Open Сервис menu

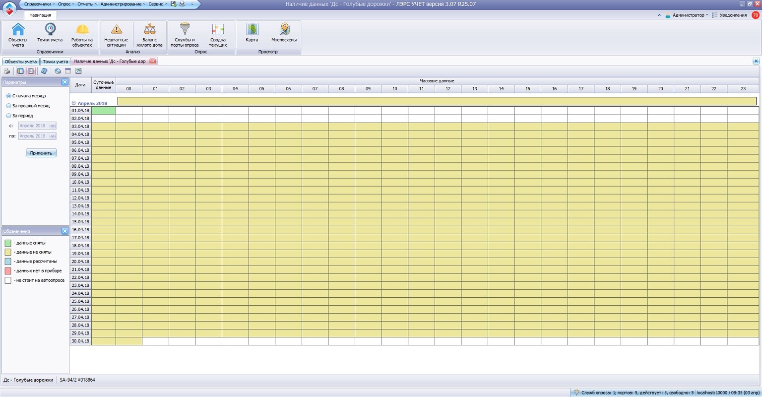click(157, 4)
